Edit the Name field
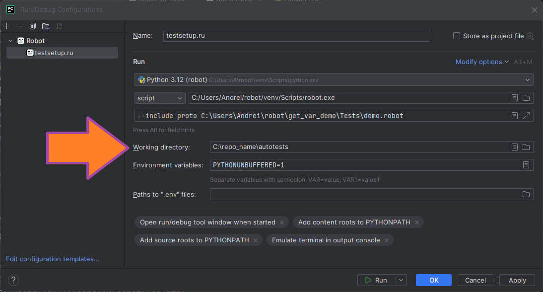The width and height of the screenshot is (543, 292). click(296, 36)
